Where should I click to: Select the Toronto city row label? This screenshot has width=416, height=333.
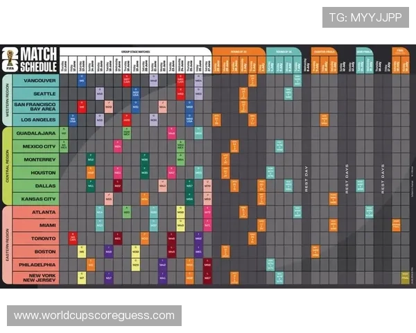tap(36, 239)
